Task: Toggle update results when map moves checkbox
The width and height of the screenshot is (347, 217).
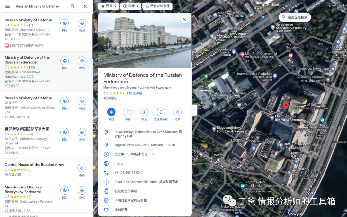Action: point(5,216)
